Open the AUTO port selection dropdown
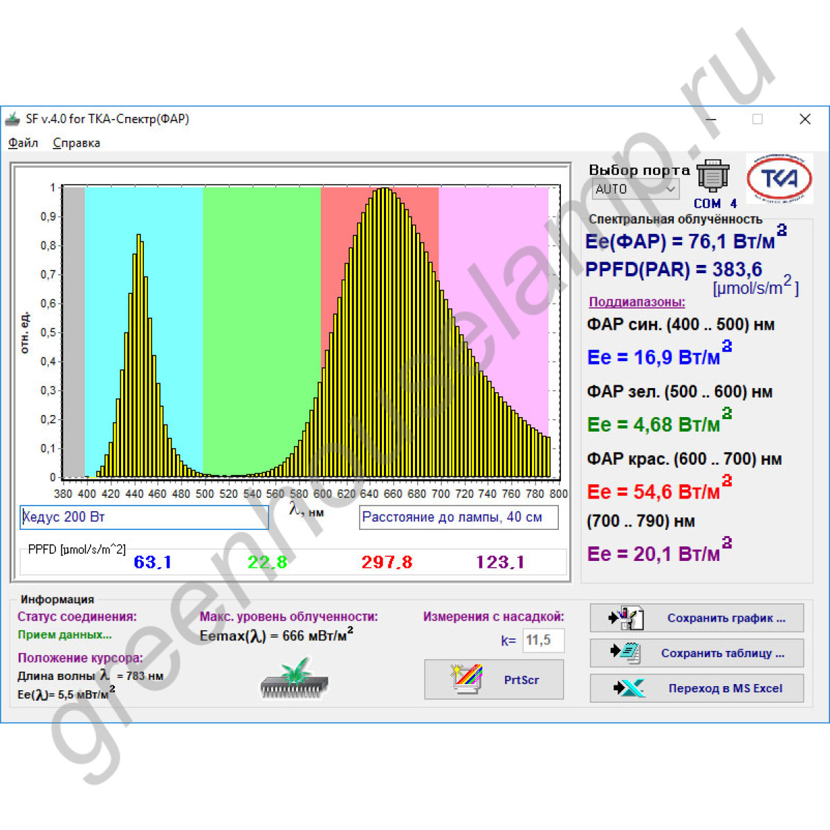Image resolution: width=830 pixels, height=830 pixels. (x=636, y=189)
